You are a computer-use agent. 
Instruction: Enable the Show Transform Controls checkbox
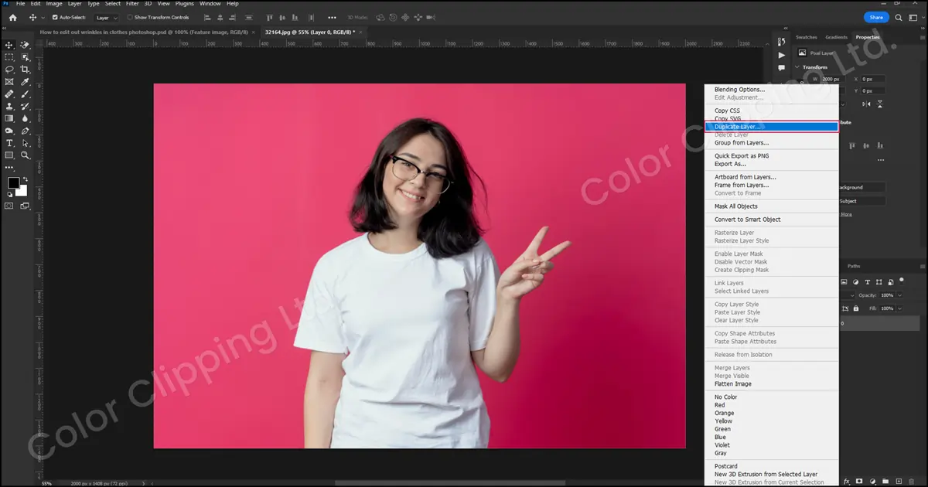130,17
